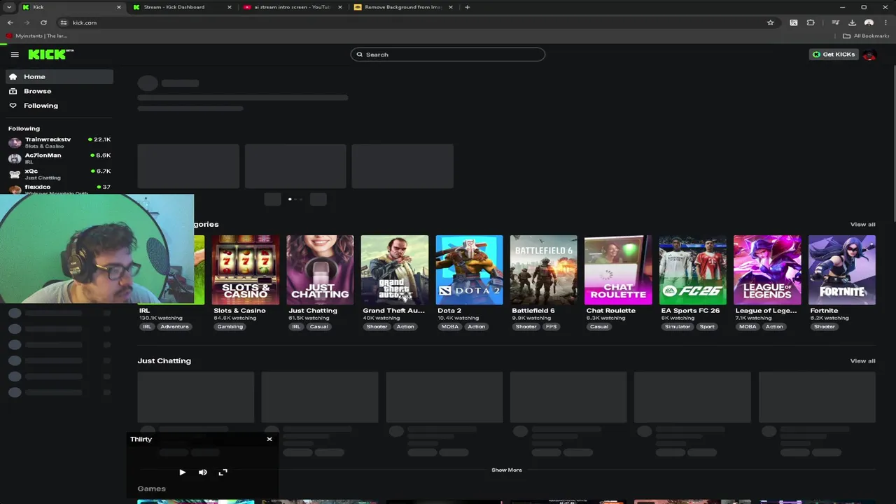Switch to ai stream intro screen YouTube tab
The image size is (896, 504).
point(292,7)
